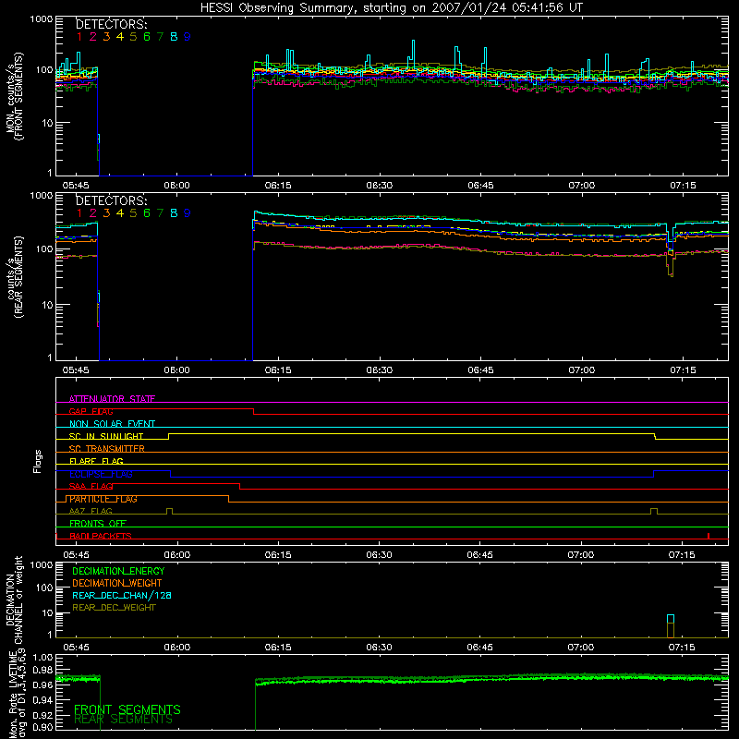The image size is (739, 739).
Task: Select cyan detector 8 in front segments legend
Action: pos(174,36)
